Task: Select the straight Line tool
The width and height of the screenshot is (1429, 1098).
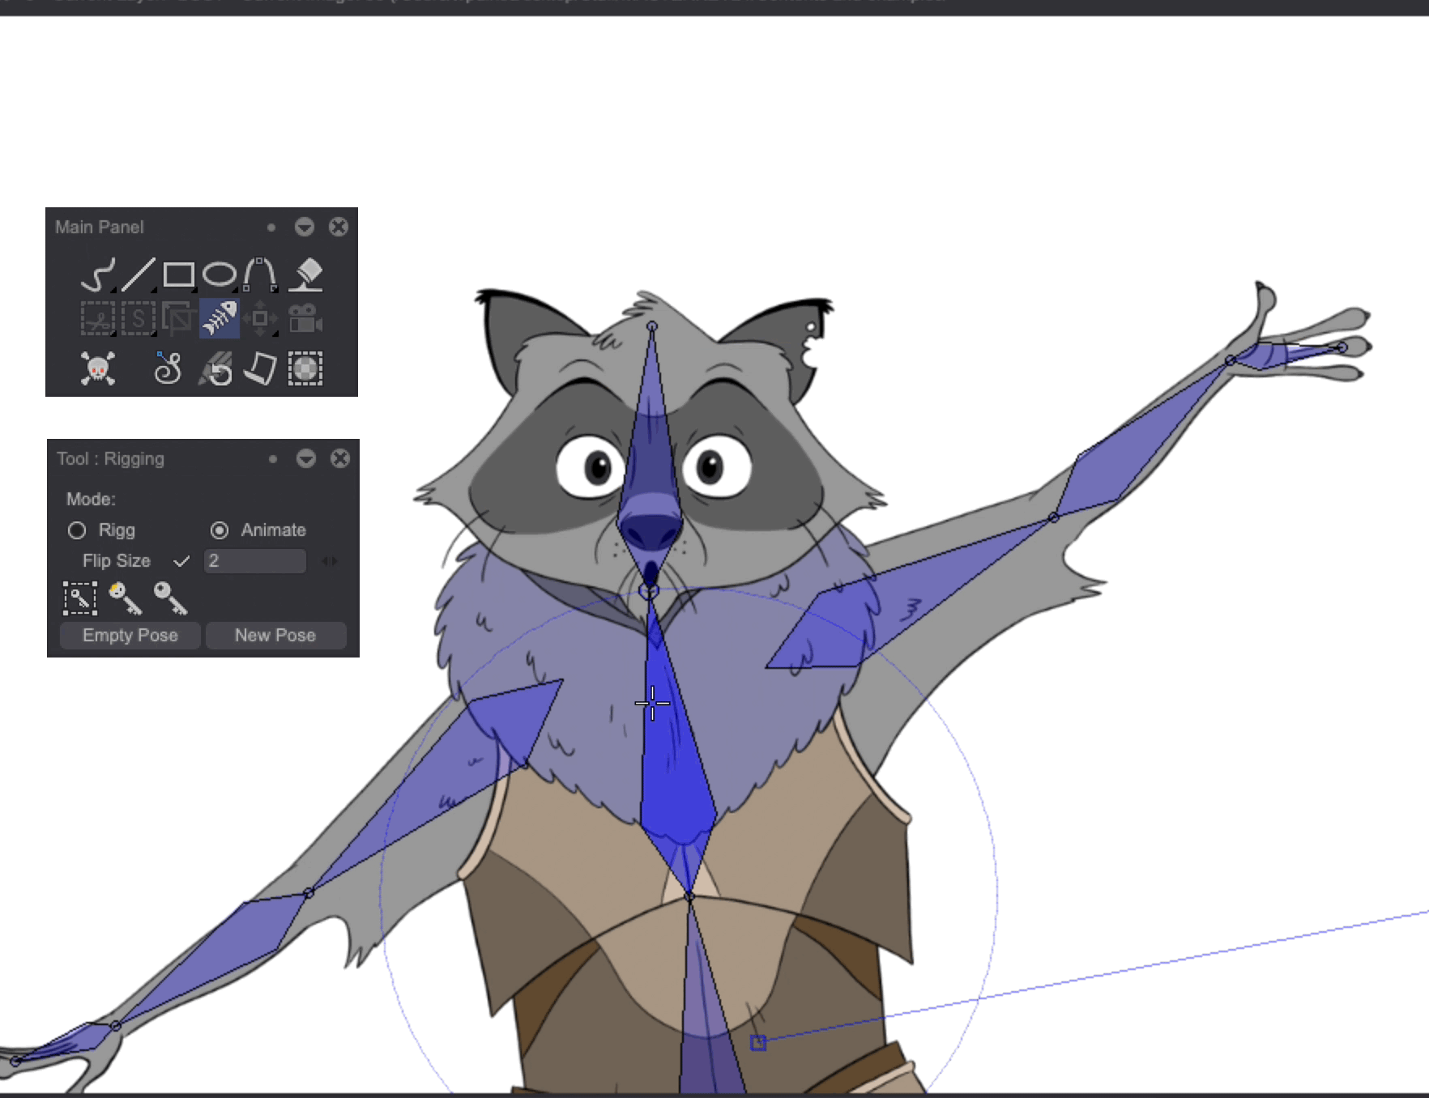Action: (x=139, y=275)
